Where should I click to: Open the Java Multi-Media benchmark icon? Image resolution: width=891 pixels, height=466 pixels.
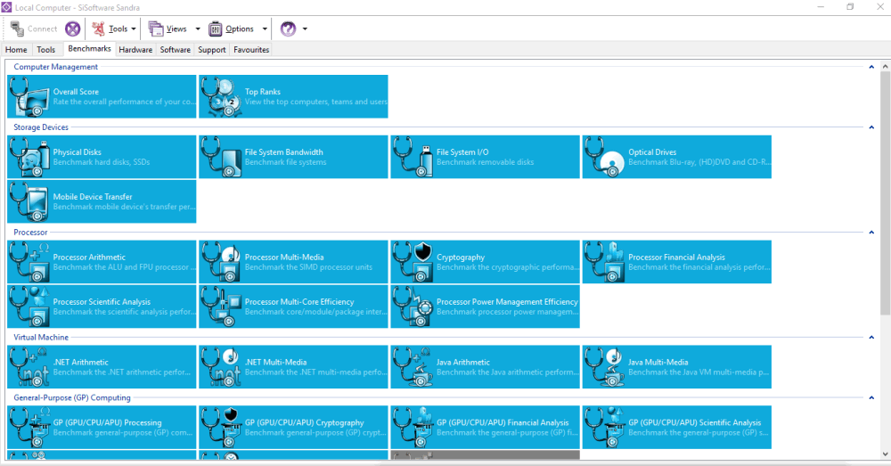tap(605, 367)
